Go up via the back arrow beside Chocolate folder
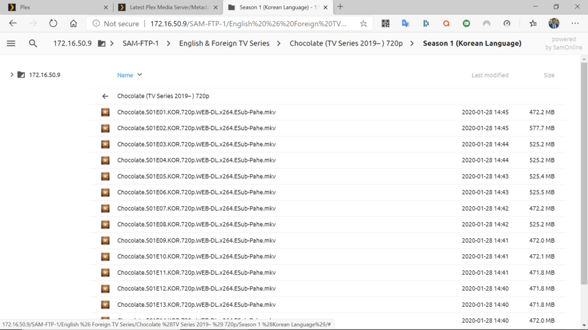 105,97
